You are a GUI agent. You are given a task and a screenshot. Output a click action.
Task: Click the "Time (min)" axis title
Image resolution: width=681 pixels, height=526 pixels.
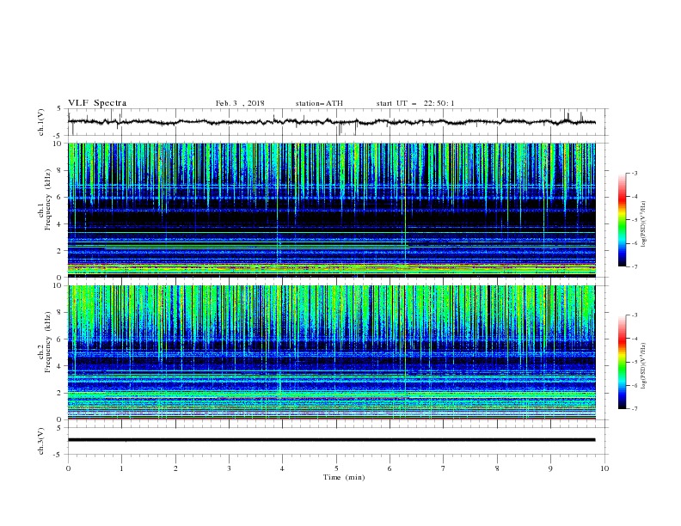tap(344, 477)
